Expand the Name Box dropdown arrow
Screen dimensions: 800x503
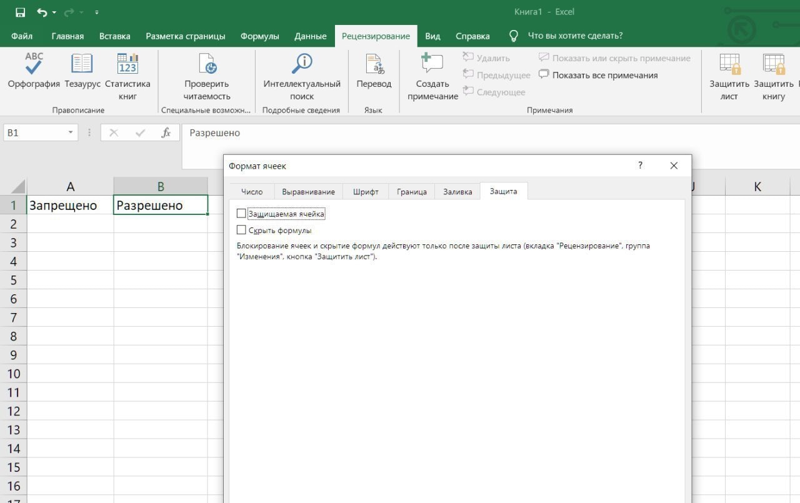pyautogui.click(x=71, y=133)
